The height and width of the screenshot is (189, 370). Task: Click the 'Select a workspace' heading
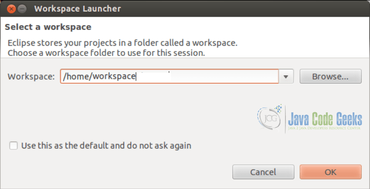click(x=48, y=27)
